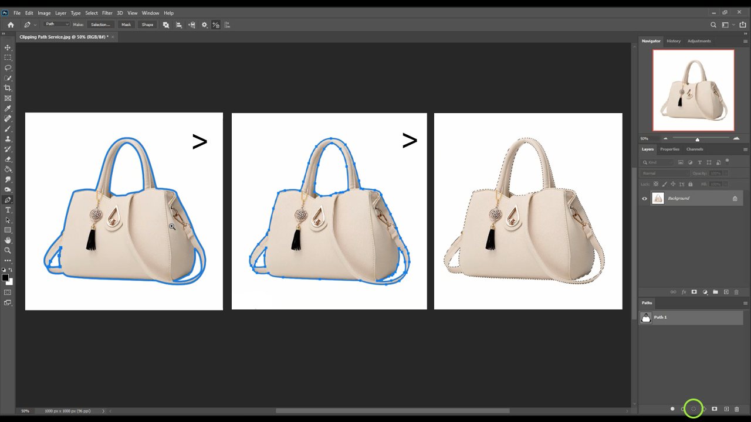Click the Selection... button
This screenshot has height=422, width=751.
point(100,25)
